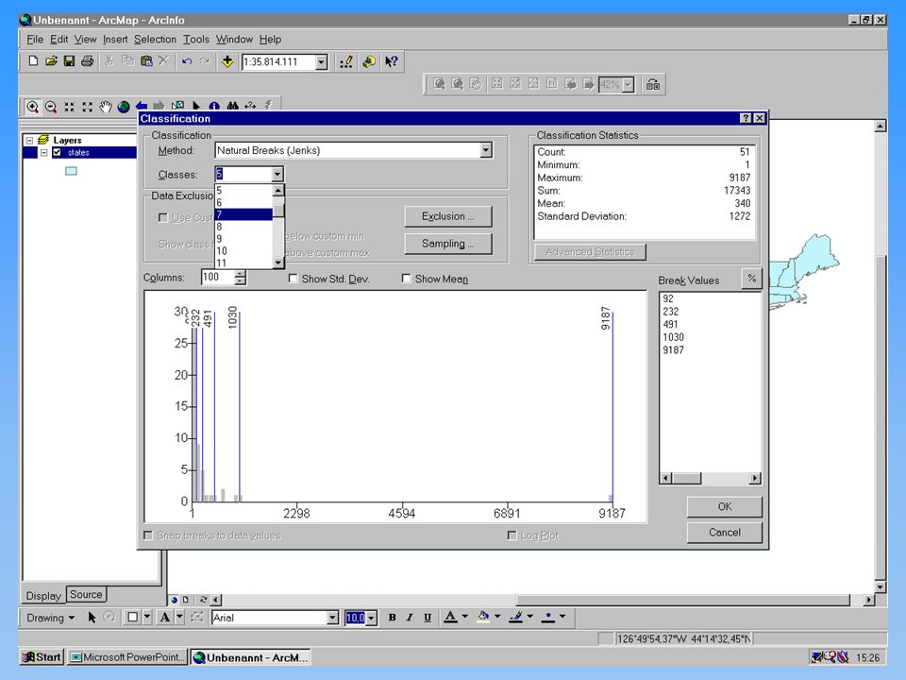
Task: Toggle underline text formatting
Action: [x=428, y=618]
